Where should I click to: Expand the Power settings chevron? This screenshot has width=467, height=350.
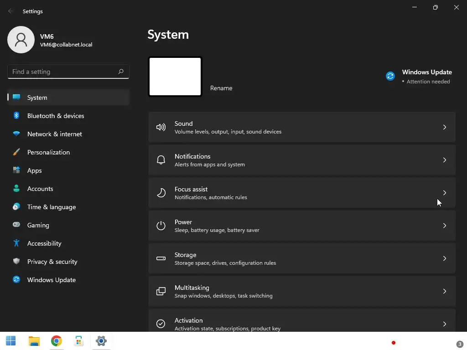coord(444,226)
